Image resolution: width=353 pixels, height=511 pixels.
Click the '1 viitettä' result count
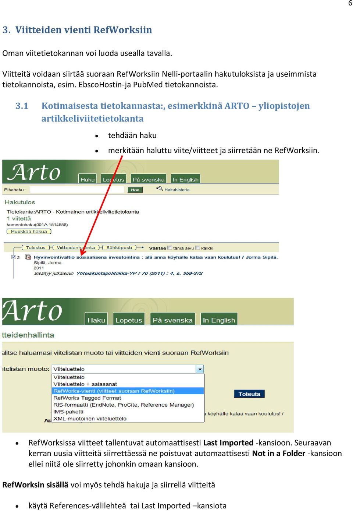click(19, 218)
